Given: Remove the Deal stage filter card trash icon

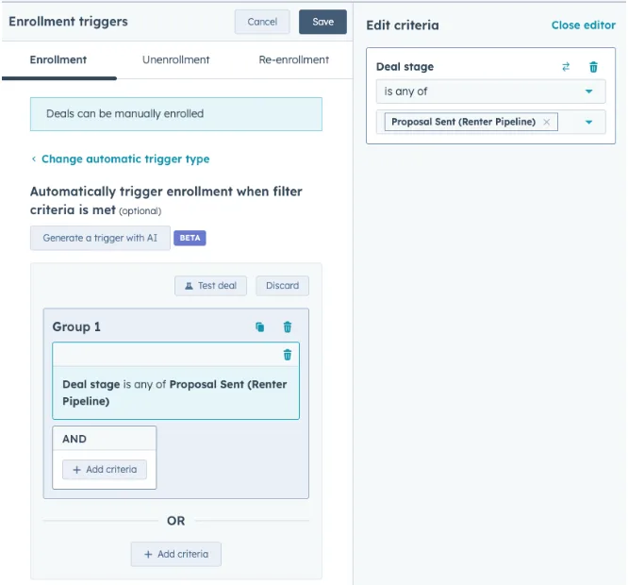Looking at the screenshot, I should pos(288,355).
